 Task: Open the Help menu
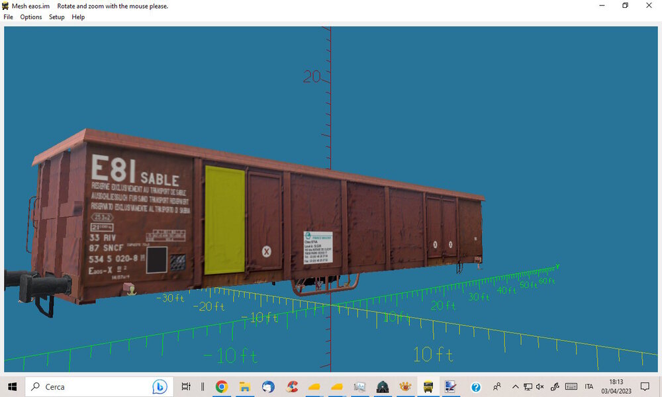pos(78,17)
